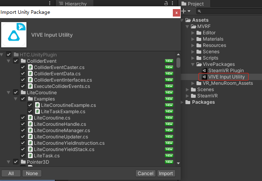Collapse the VivePackages folder in Project
This screenshot has width=262, height=181.
193,64
